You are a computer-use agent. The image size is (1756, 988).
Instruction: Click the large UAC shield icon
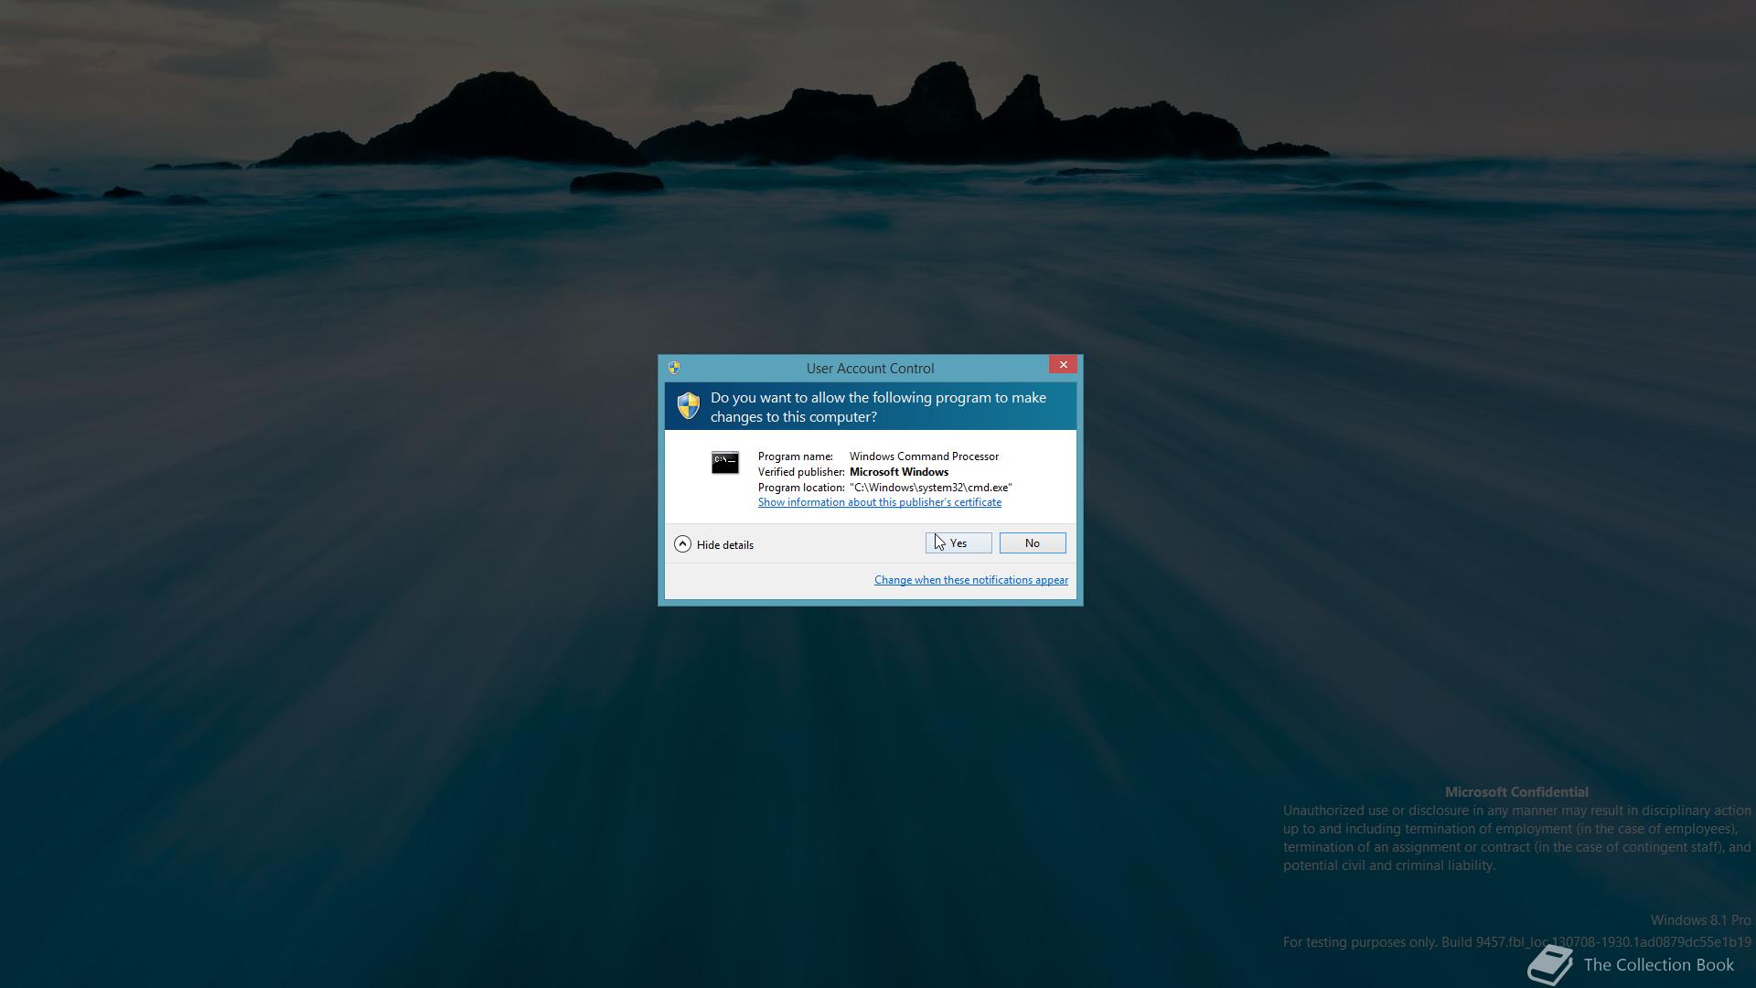688,405
